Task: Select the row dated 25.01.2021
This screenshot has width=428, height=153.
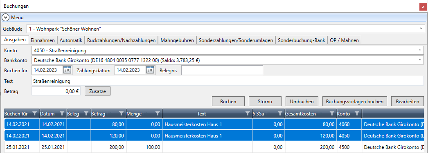Action: (x=214, y=147)
